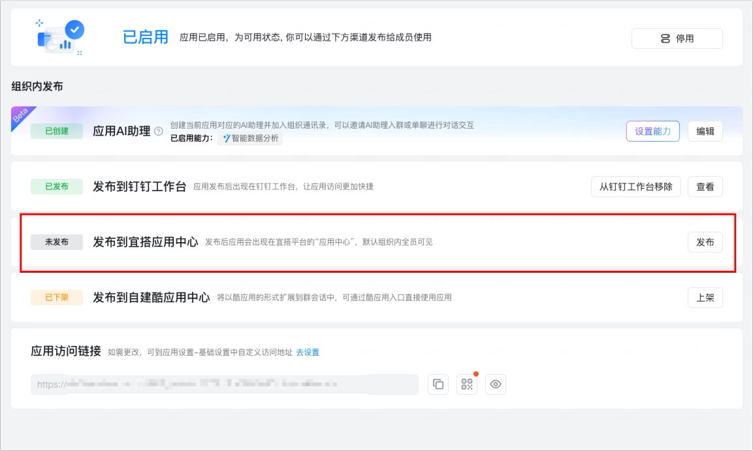Click the 智能数据分析 capability tag
Screen dimensions: 753x451
coord(250,138)
